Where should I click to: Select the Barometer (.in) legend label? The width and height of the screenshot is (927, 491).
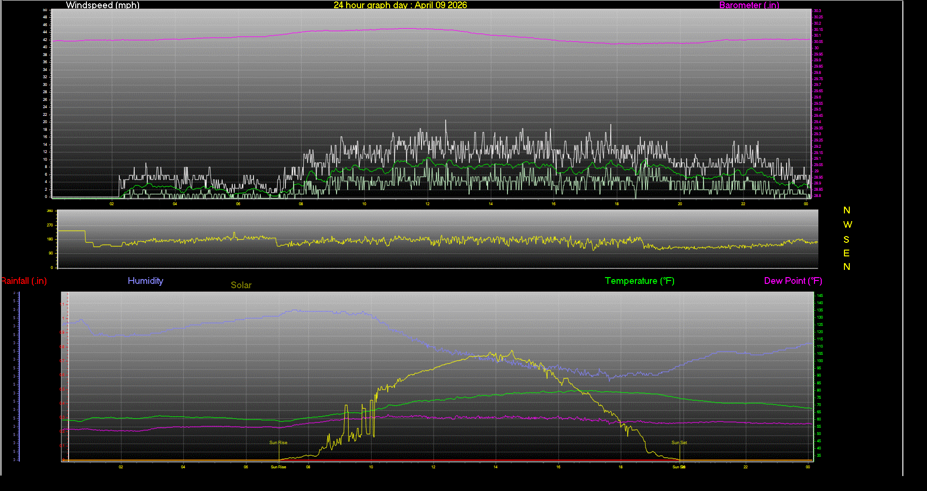click(x=749, y=5)
